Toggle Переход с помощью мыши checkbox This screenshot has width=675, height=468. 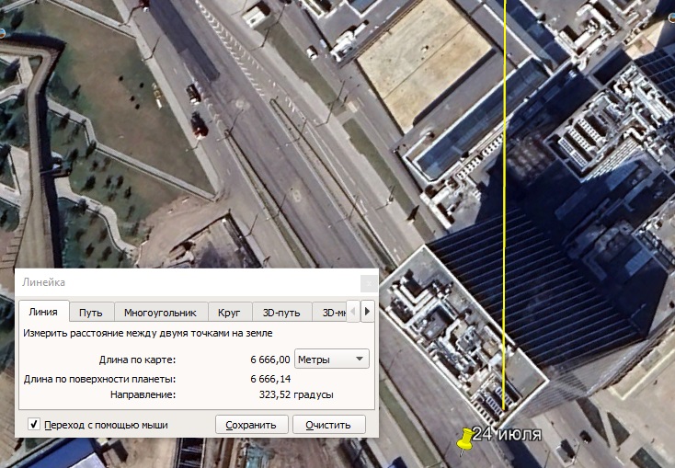point(34,424)
